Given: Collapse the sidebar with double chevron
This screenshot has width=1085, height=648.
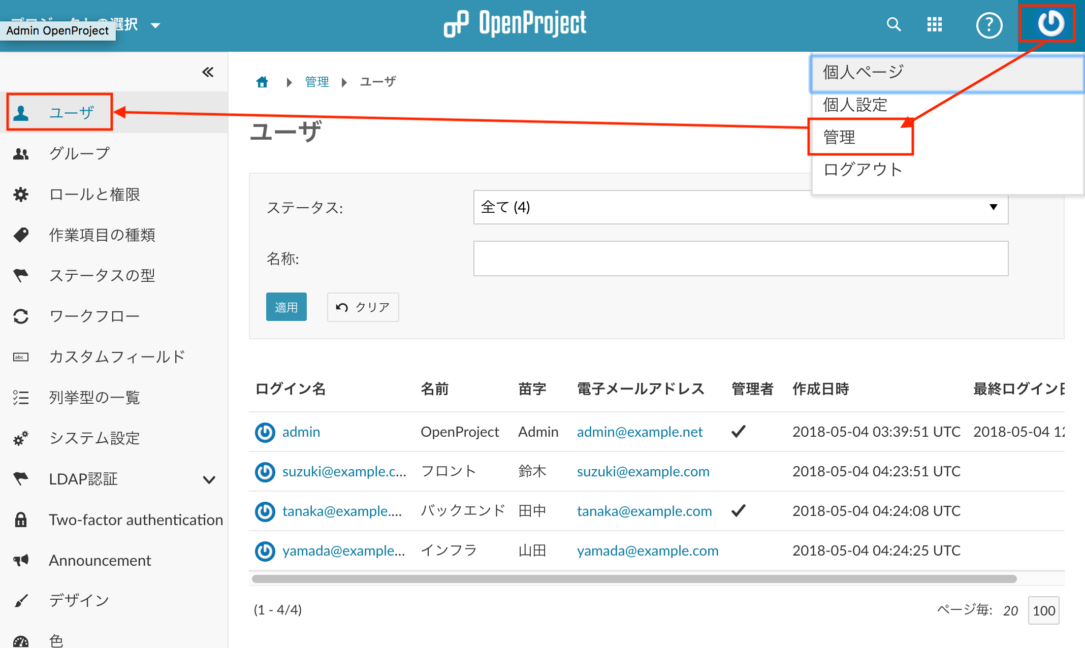Looking at the screenshot, I should coord(208,72).
